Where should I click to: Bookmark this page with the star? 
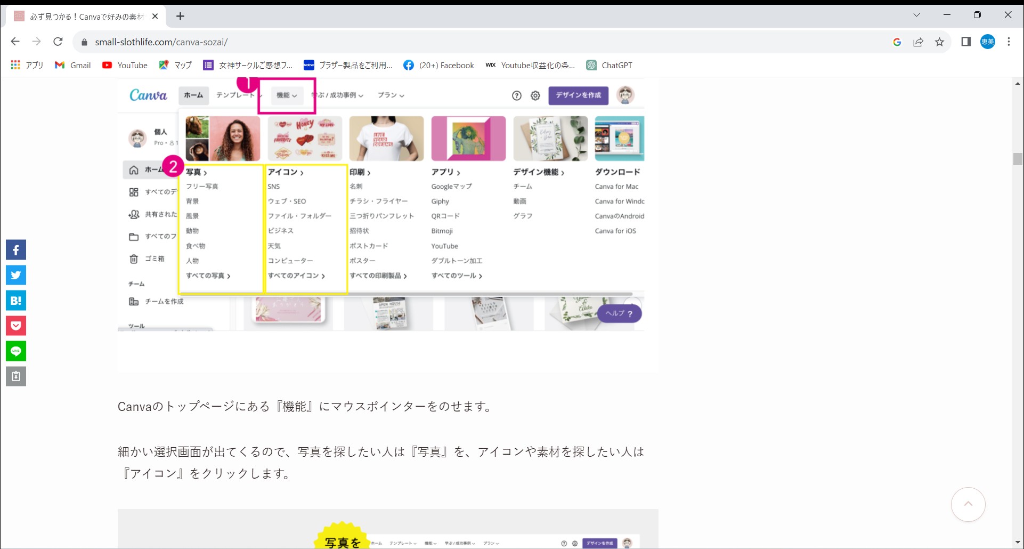[939, 42]
